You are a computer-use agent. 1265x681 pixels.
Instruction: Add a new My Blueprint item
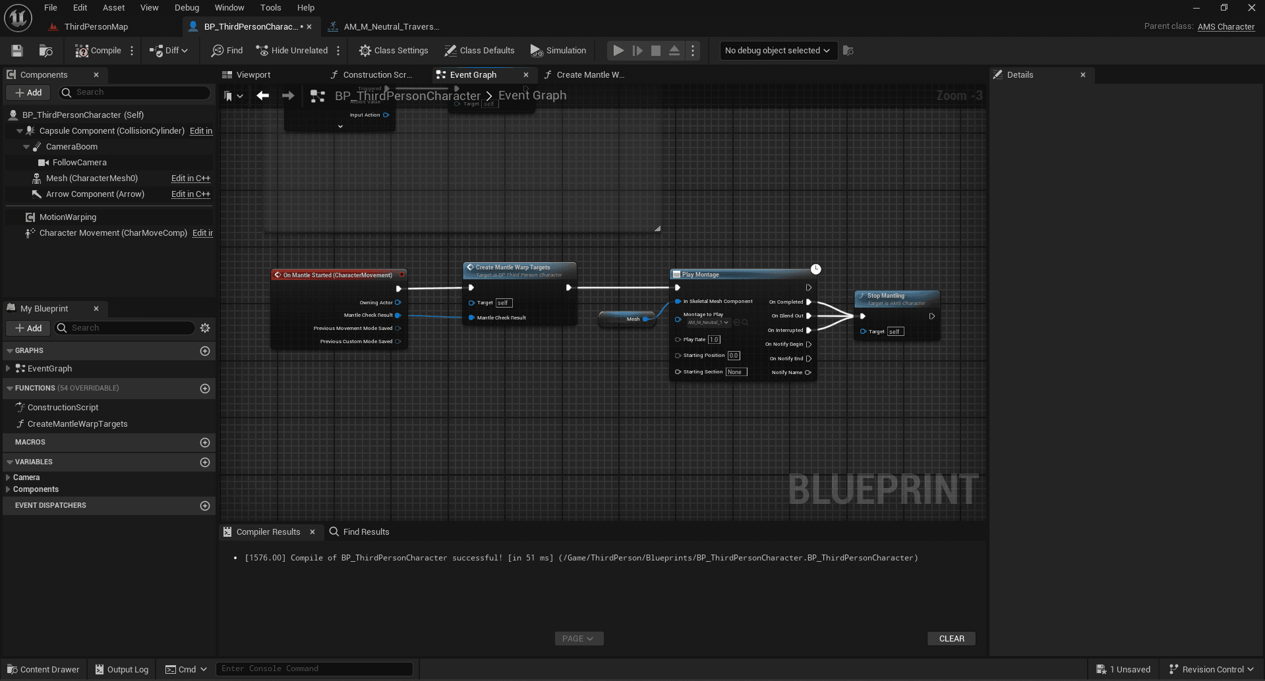point(28,328)
